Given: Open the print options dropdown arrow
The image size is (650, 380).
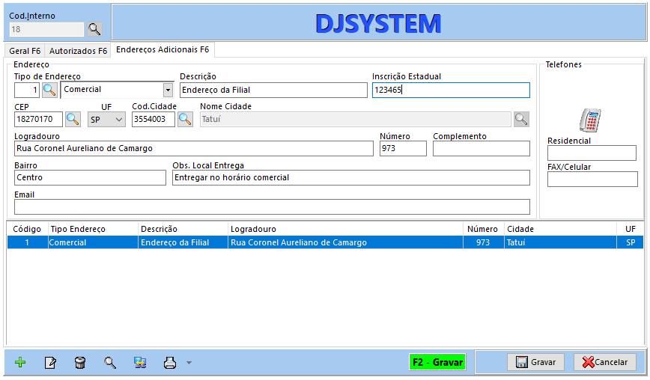Looking at the screenshot, I should pos(189,363).
